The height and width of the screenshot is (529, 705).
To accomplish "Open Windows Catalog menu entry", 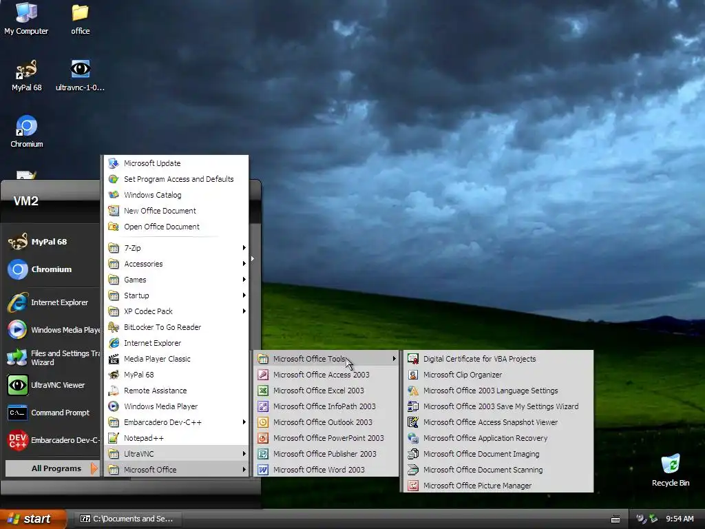I will click(176, 194).
